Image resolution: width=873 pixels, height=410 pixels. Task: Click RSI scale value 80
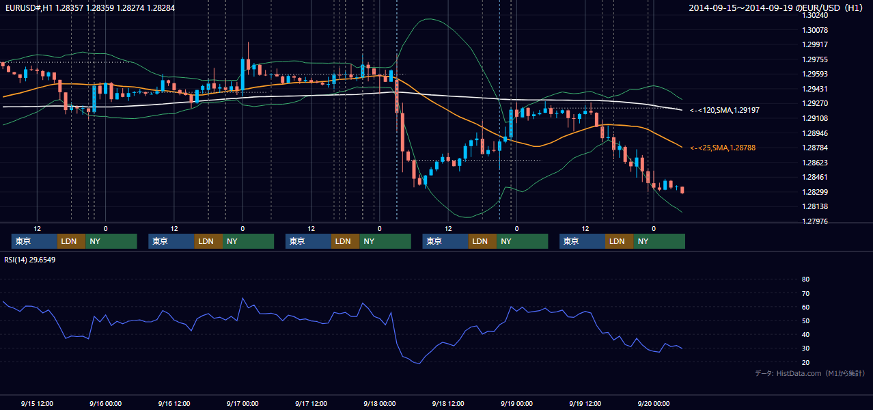tap(805, 279)
